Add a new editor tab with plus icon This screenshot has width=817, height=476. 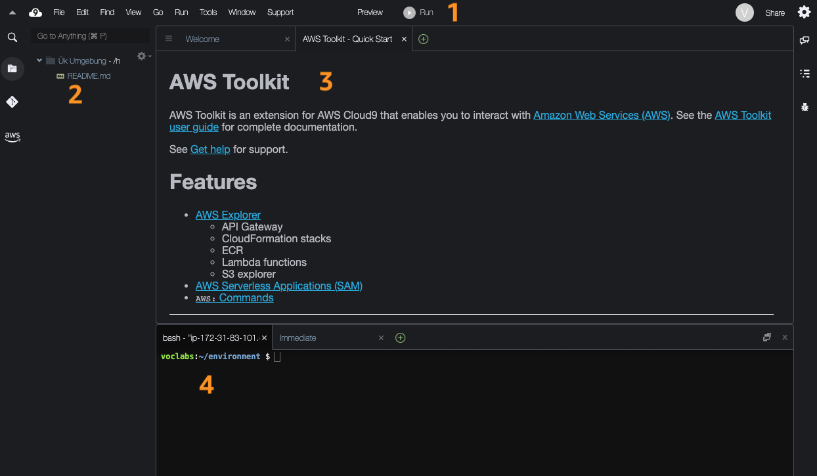tap(423, 39)
